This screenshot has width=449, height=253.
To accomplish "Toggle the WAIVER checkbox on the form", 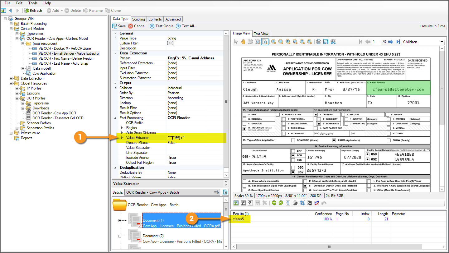I will click(387, 115).
